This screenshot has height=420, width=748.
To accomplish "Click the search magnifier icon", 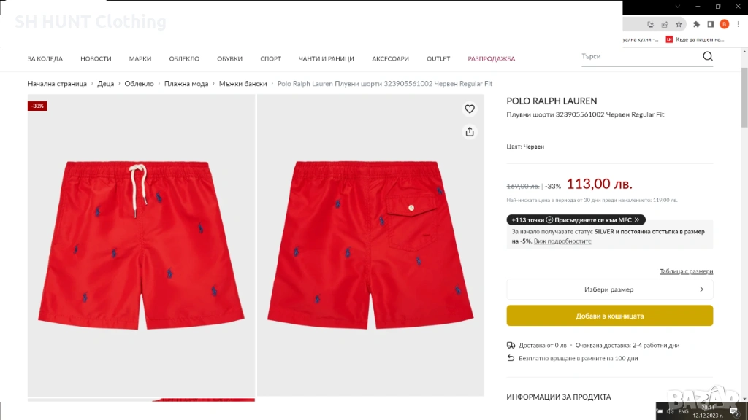I will 707,56.
